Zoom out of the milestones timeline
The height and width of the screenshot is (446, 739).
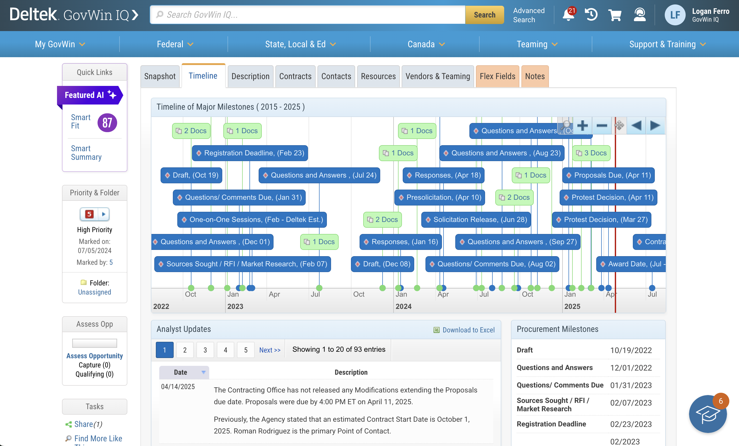[601, 126]
